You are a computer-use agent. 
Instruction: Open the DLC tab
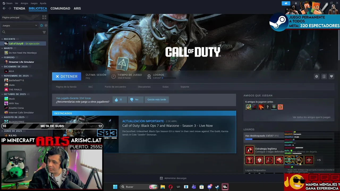tap(91, 87)
